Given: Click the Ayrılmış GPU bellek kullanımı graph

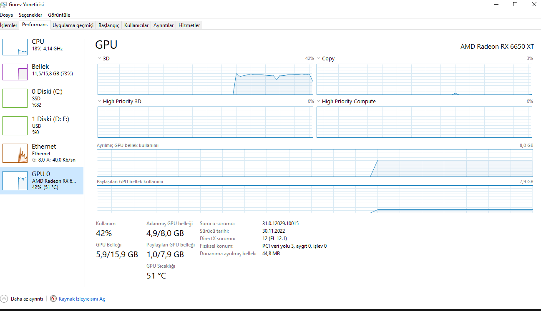Looking at the screenshot, I should point(315,163).
